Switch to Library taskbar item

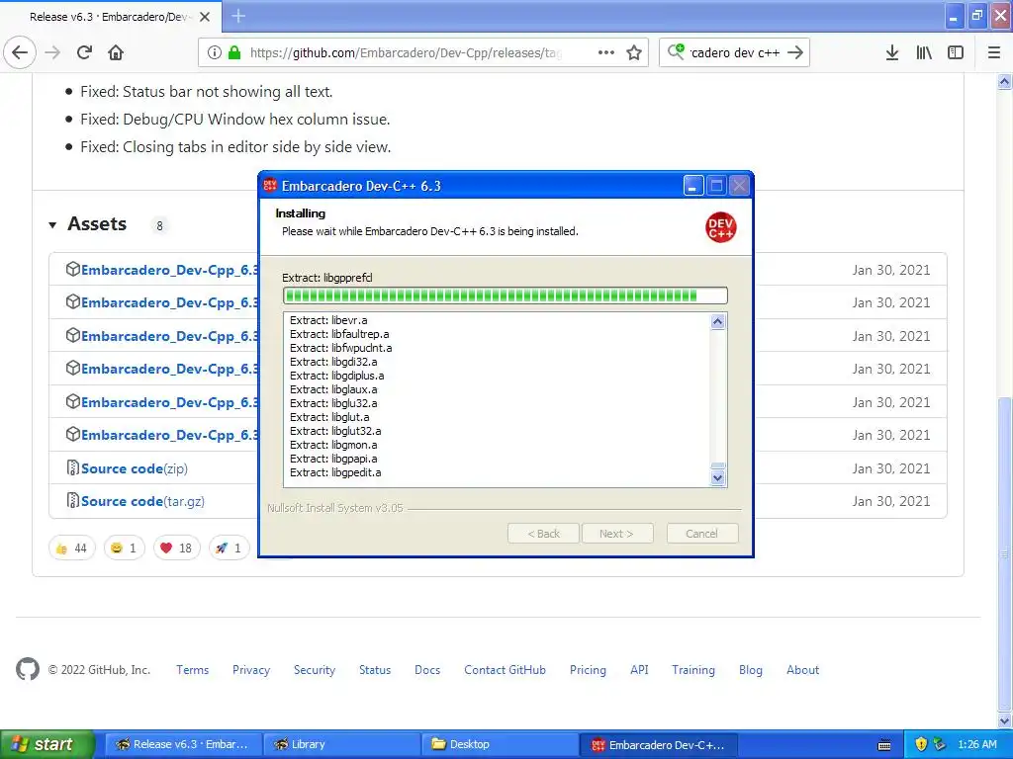[x=342, y=744]
